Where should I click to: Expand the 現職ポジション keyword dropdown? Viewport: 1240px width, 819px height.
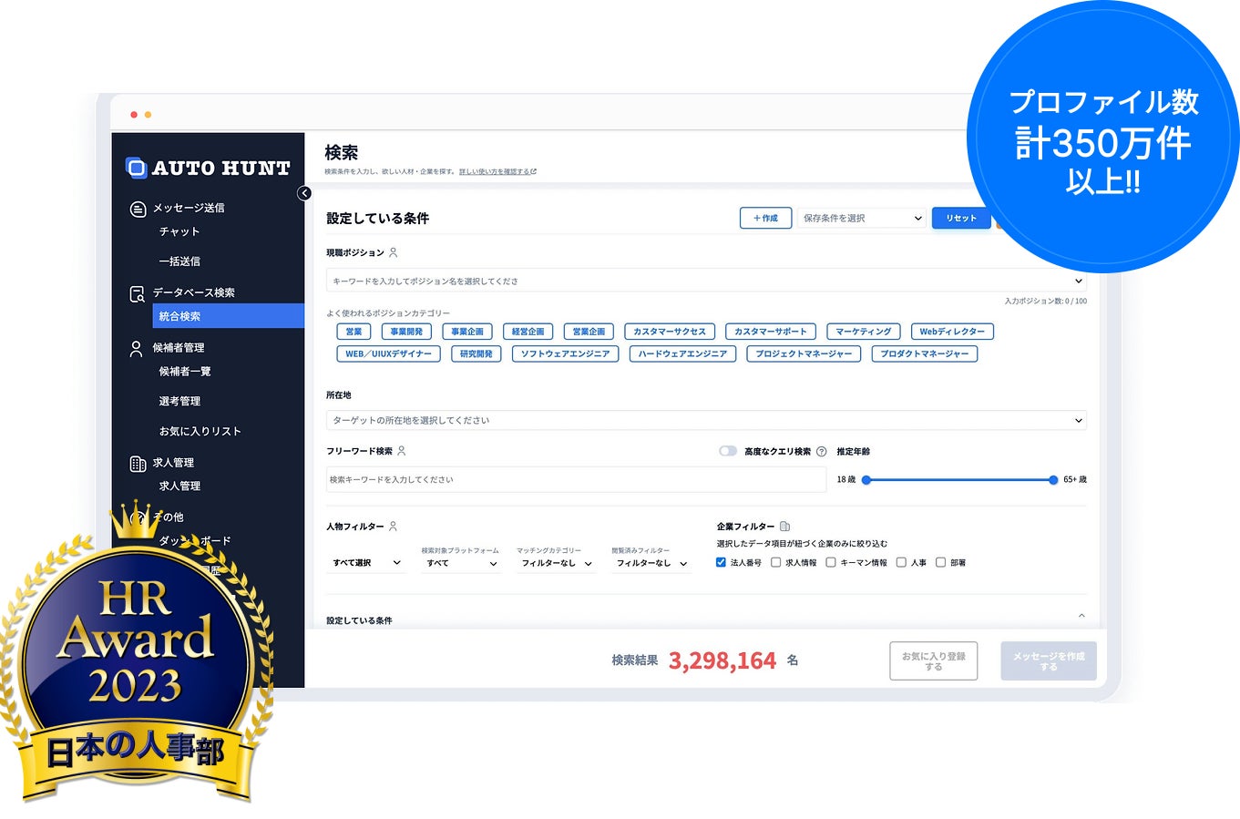(706, 281)
